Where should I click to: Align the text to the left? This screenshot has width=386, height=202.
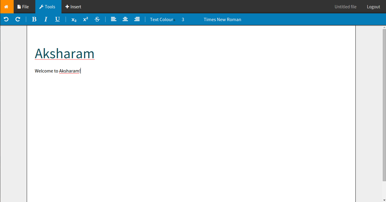coord(113,19)
